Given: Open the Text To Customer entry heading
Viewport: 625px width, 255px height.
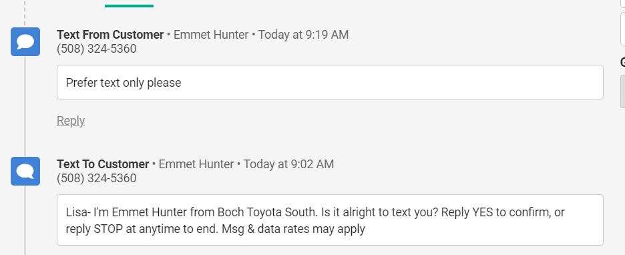Looking at the screenshot, I should pos(103,164).
